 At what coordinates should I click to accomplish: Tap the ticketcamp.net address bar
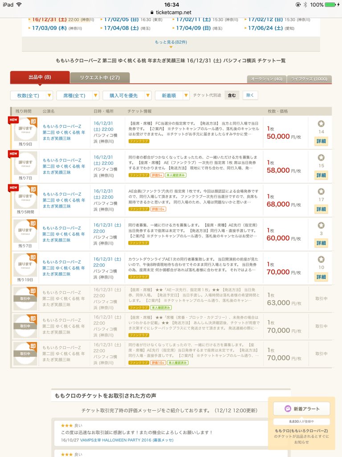(x=171, y=12)
